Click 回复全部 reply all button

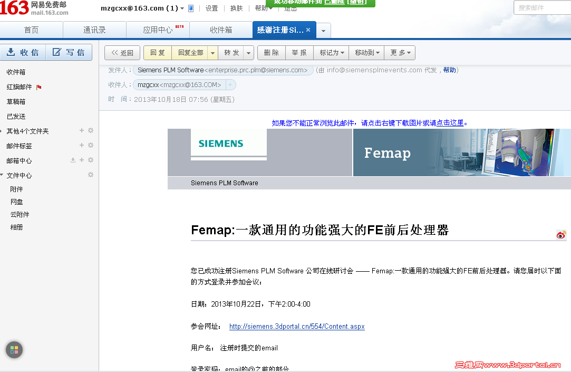point(190,53)
